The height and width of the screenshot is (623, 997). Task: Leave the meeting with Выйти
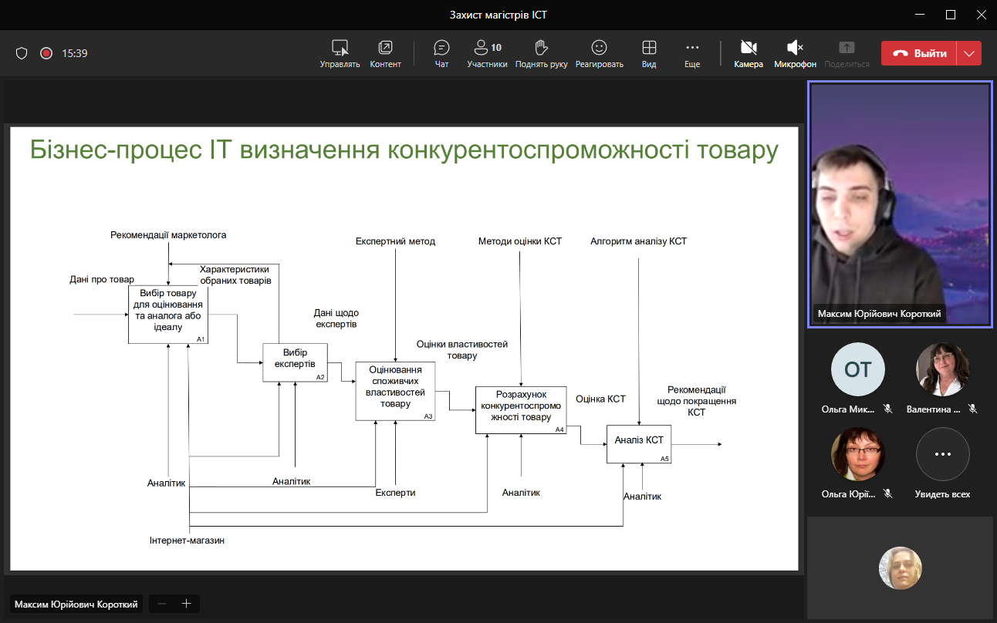[x=919, y=53]
